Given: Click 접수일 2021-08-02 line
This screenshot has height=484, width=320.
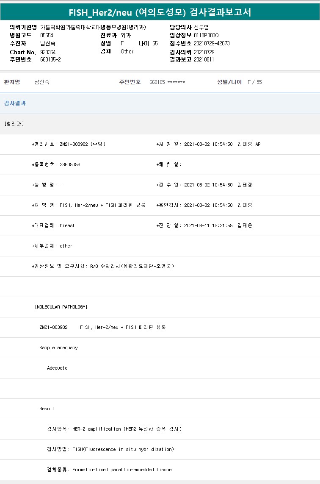Looking at the screenshot, I should [x=204, y=185].
